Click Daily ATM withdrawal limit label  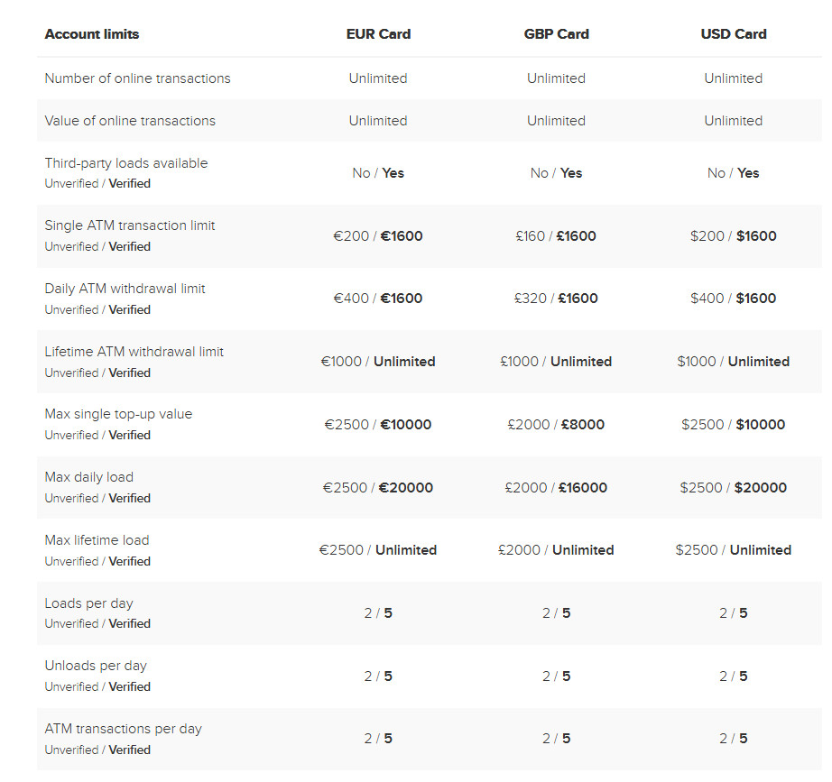pyautogui.click(x=125, y=289)
